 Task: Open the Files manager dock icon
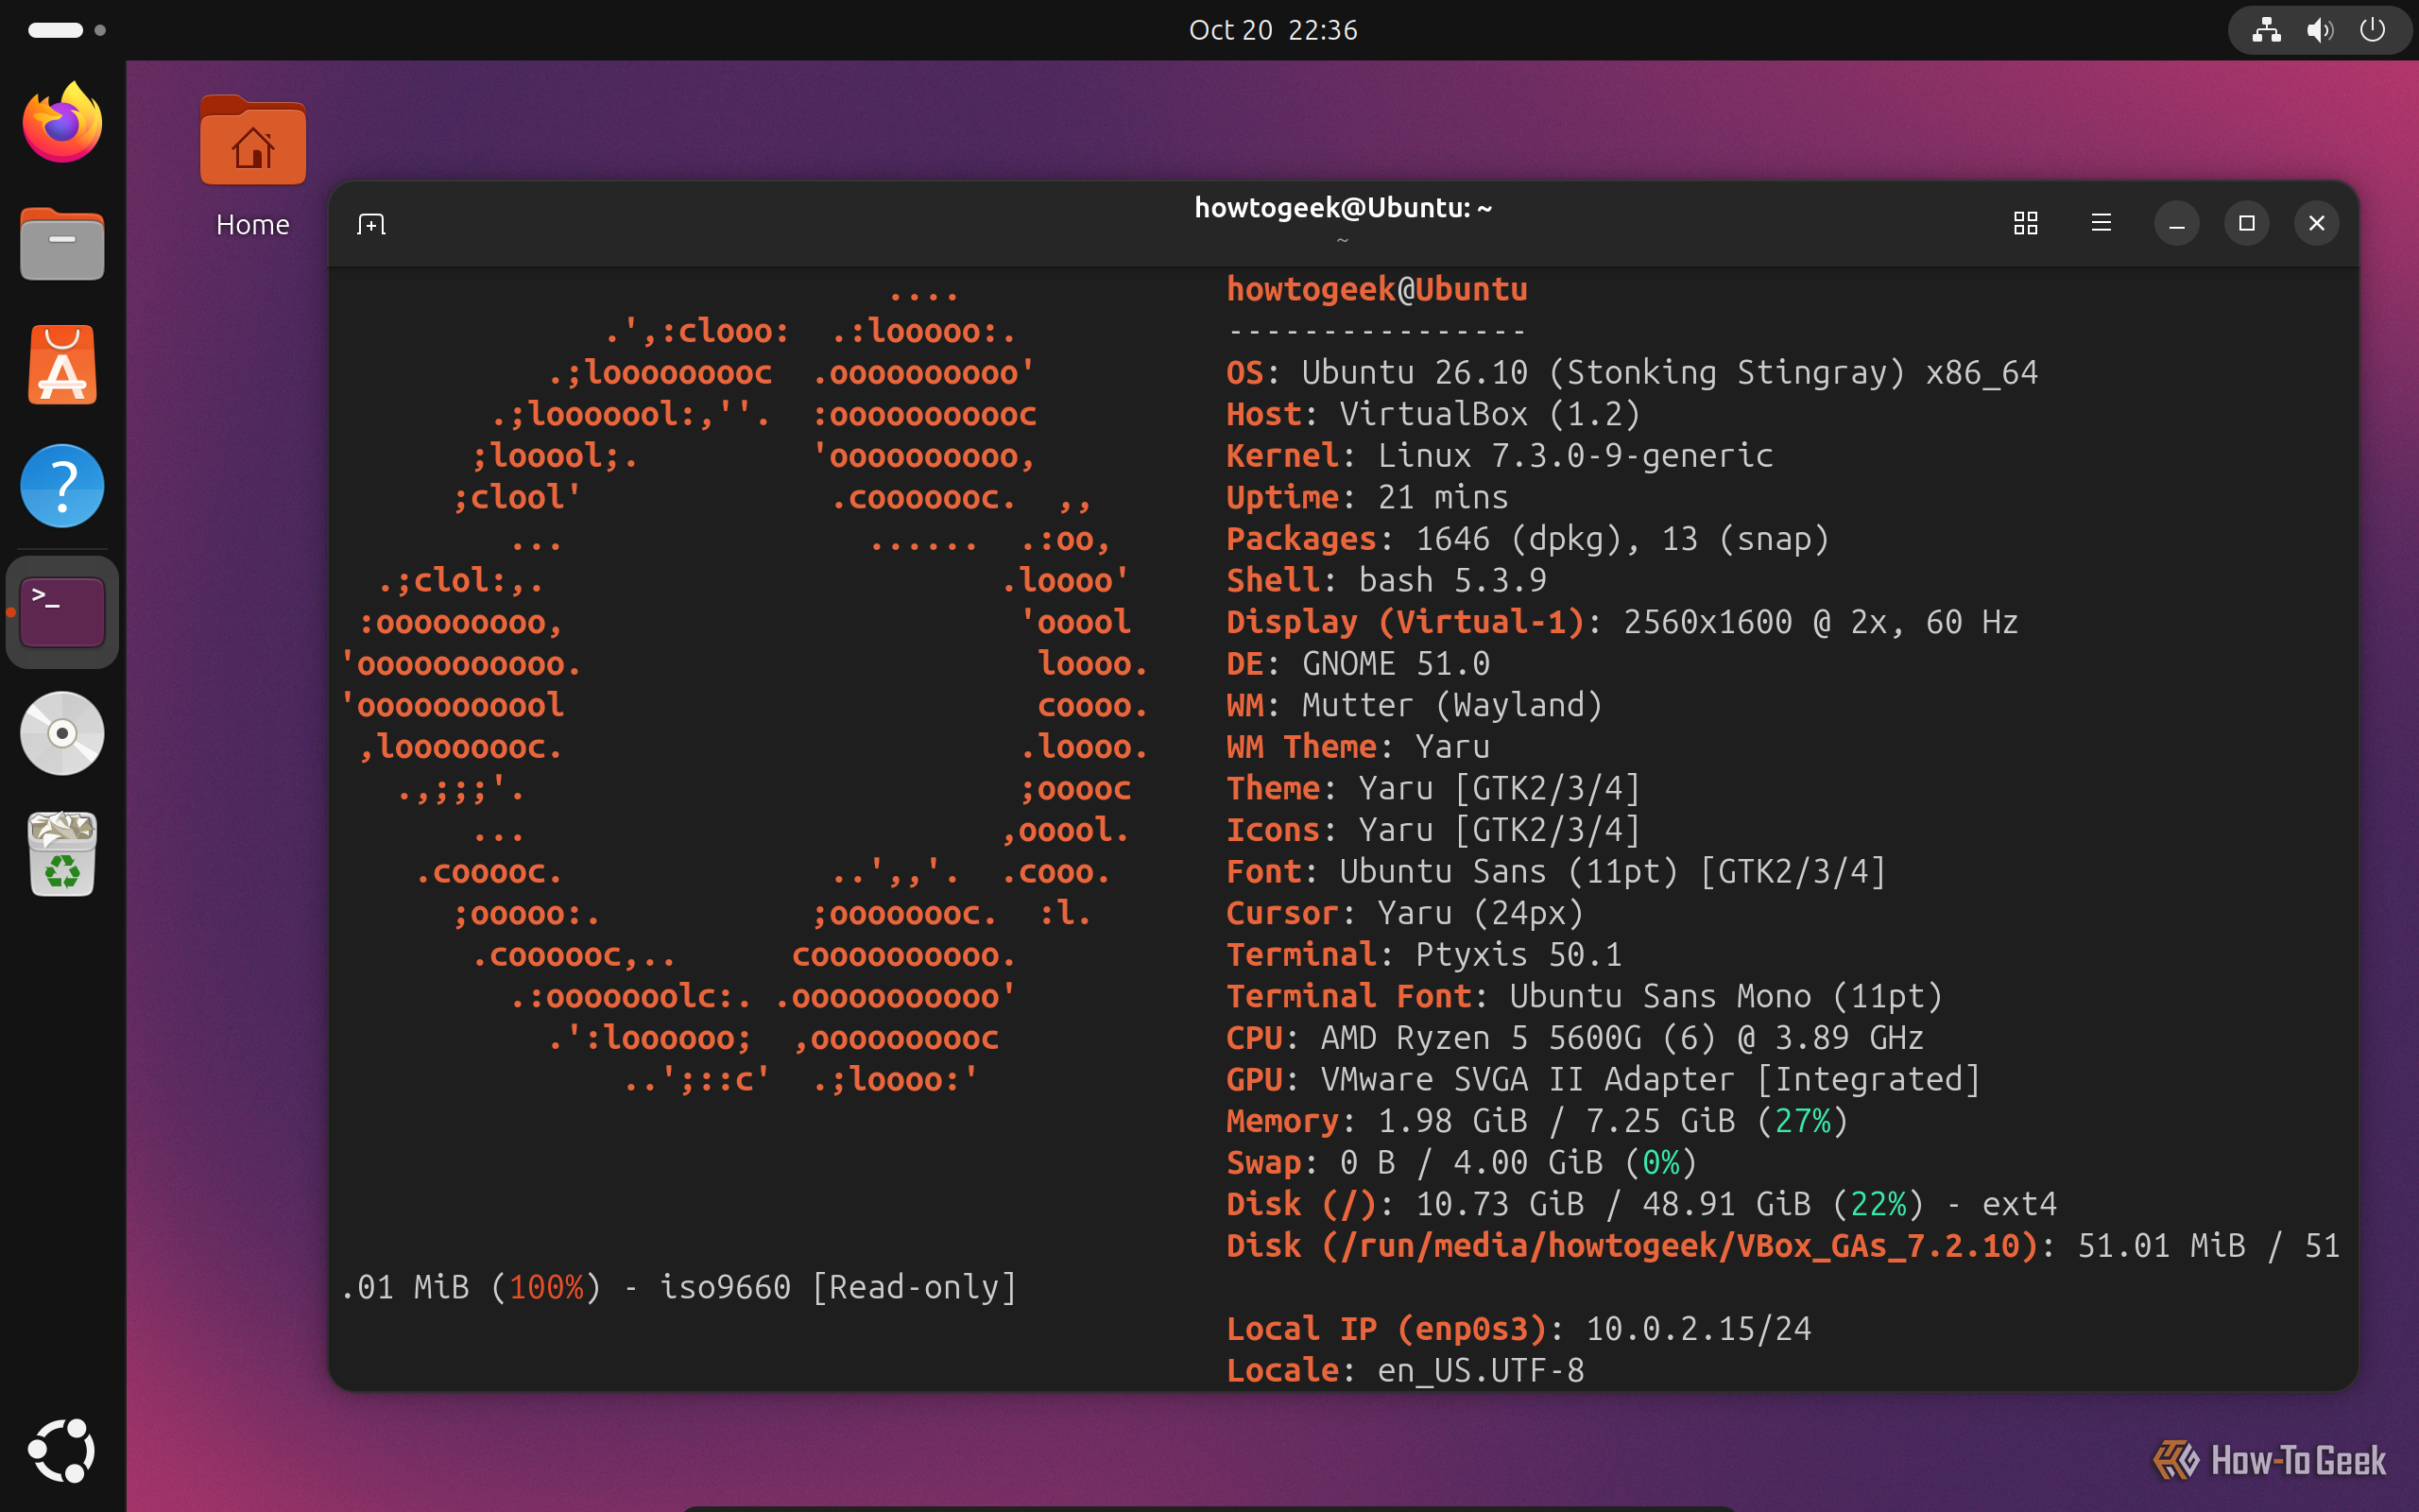pyautogui.click(x=62, y=244)
